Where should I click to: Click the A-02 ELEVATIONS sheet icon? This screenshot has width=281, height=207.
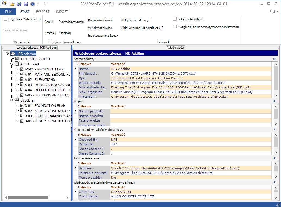point(22,79)
